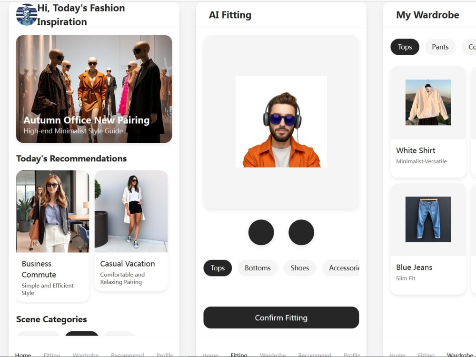
Task: Open Home in the Home screen bottom nav
Action: [23, 354]
